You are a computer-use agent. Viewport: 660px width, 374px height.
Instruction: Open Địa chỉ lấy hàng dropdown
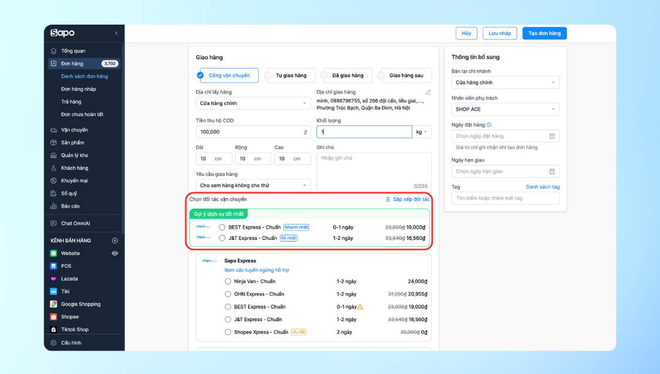coord(253,103)
